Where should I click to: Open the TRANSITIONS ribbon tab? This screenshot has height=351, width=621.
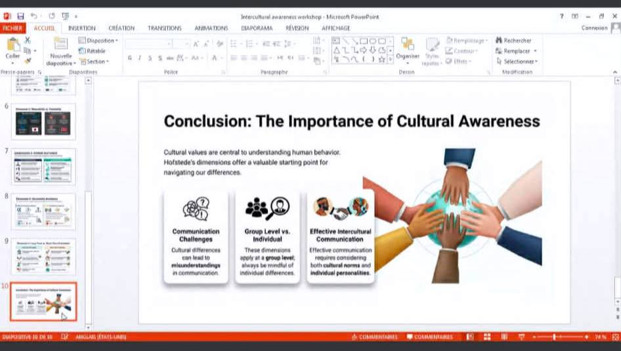164,28
